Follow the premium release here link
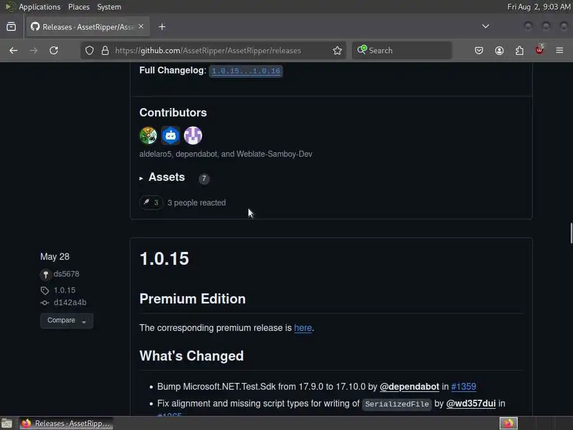The height and width of the screenshot is (430, 573). click(x=303, y=328)
